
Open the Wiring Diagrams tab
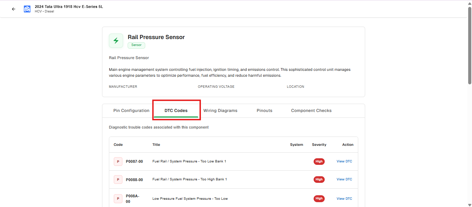[x=220, y=110]
